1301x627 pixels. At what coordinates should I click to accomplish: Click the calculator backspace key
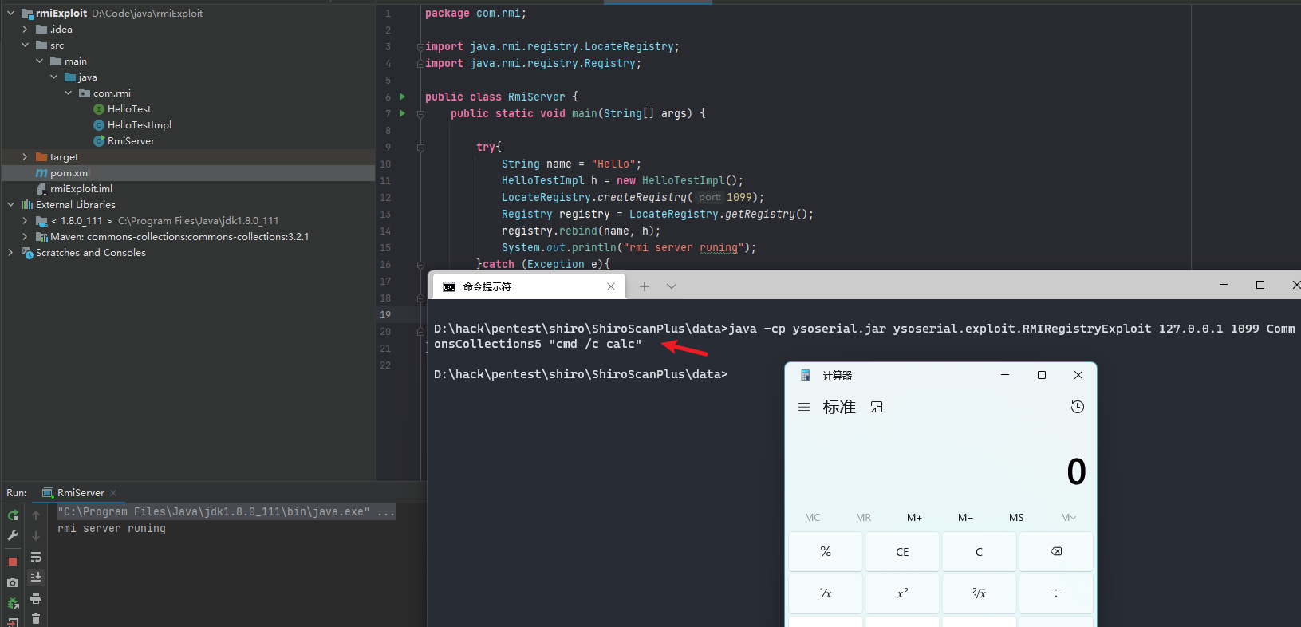tap(1055, 552)
